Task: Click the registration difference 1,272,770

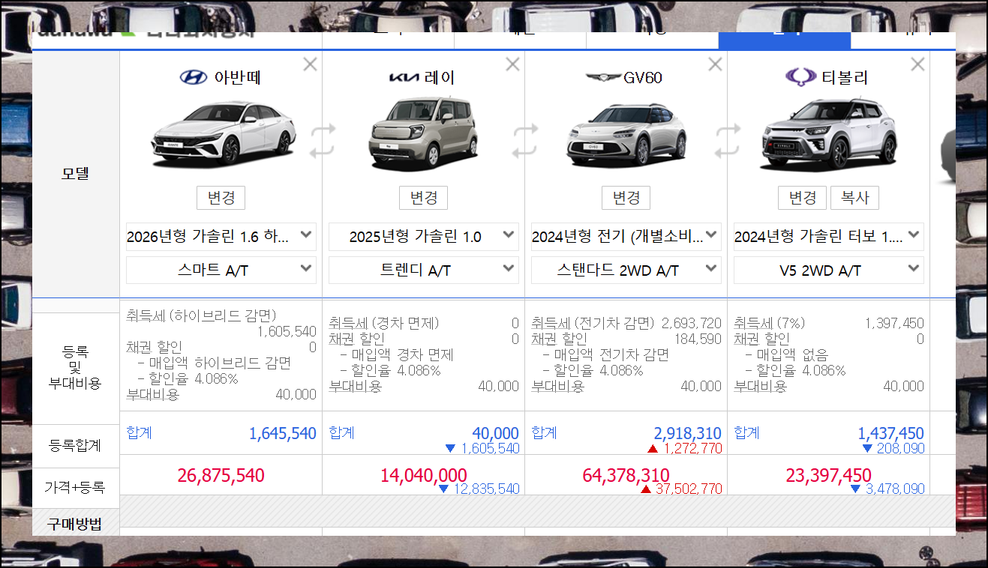Action: (x=692, y=448)
